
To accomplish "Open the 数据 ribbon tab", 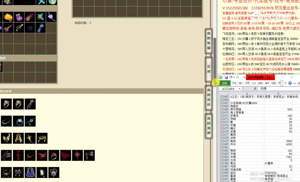I will 261,83.
